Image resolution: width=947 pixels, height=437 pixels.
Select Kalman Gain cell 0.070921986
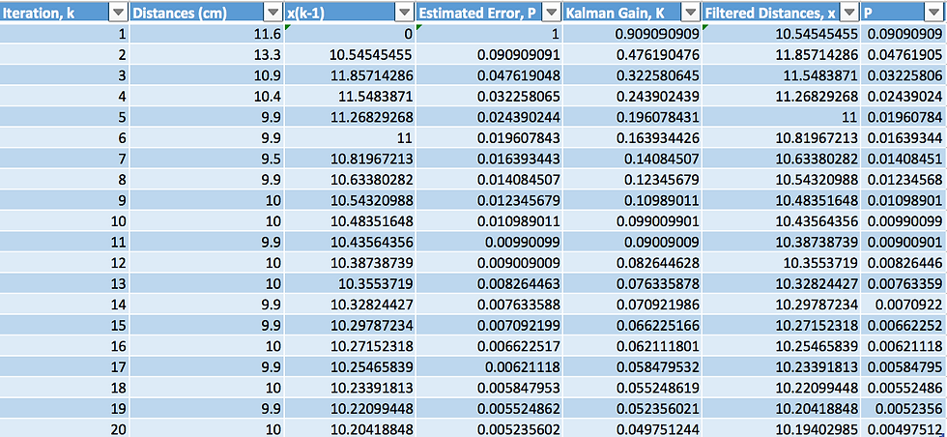click(x=631, y=305)
